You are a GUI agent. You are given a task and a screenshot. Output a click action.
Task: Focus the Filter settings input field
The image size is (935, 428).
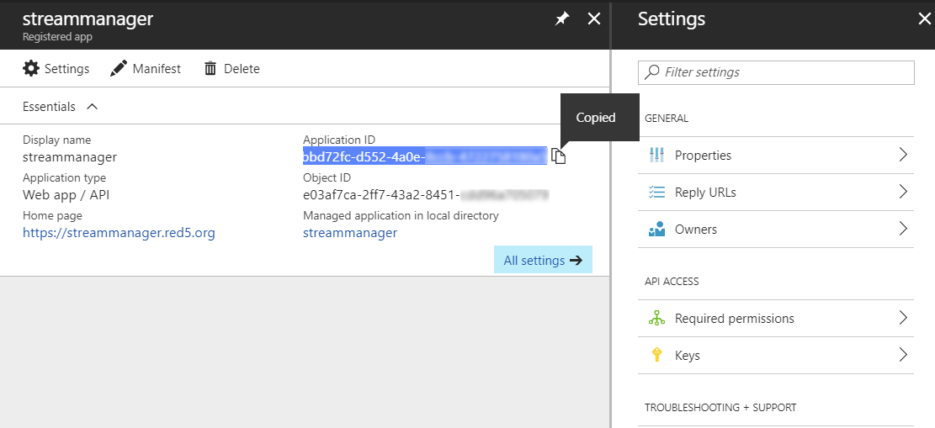coord(776,72)
